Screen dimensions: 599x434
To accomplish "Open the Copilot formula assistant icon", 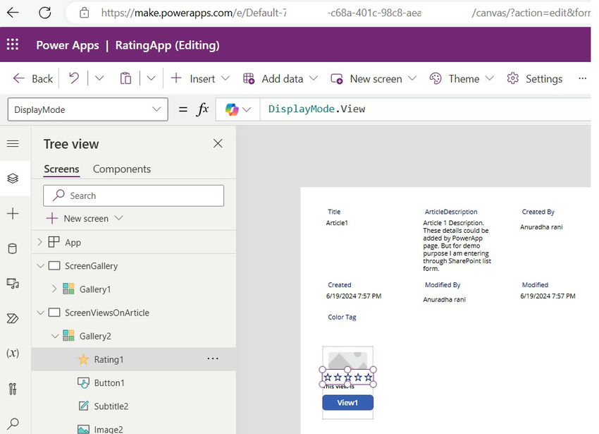I will pyautogui.click(x=232, y=109).
